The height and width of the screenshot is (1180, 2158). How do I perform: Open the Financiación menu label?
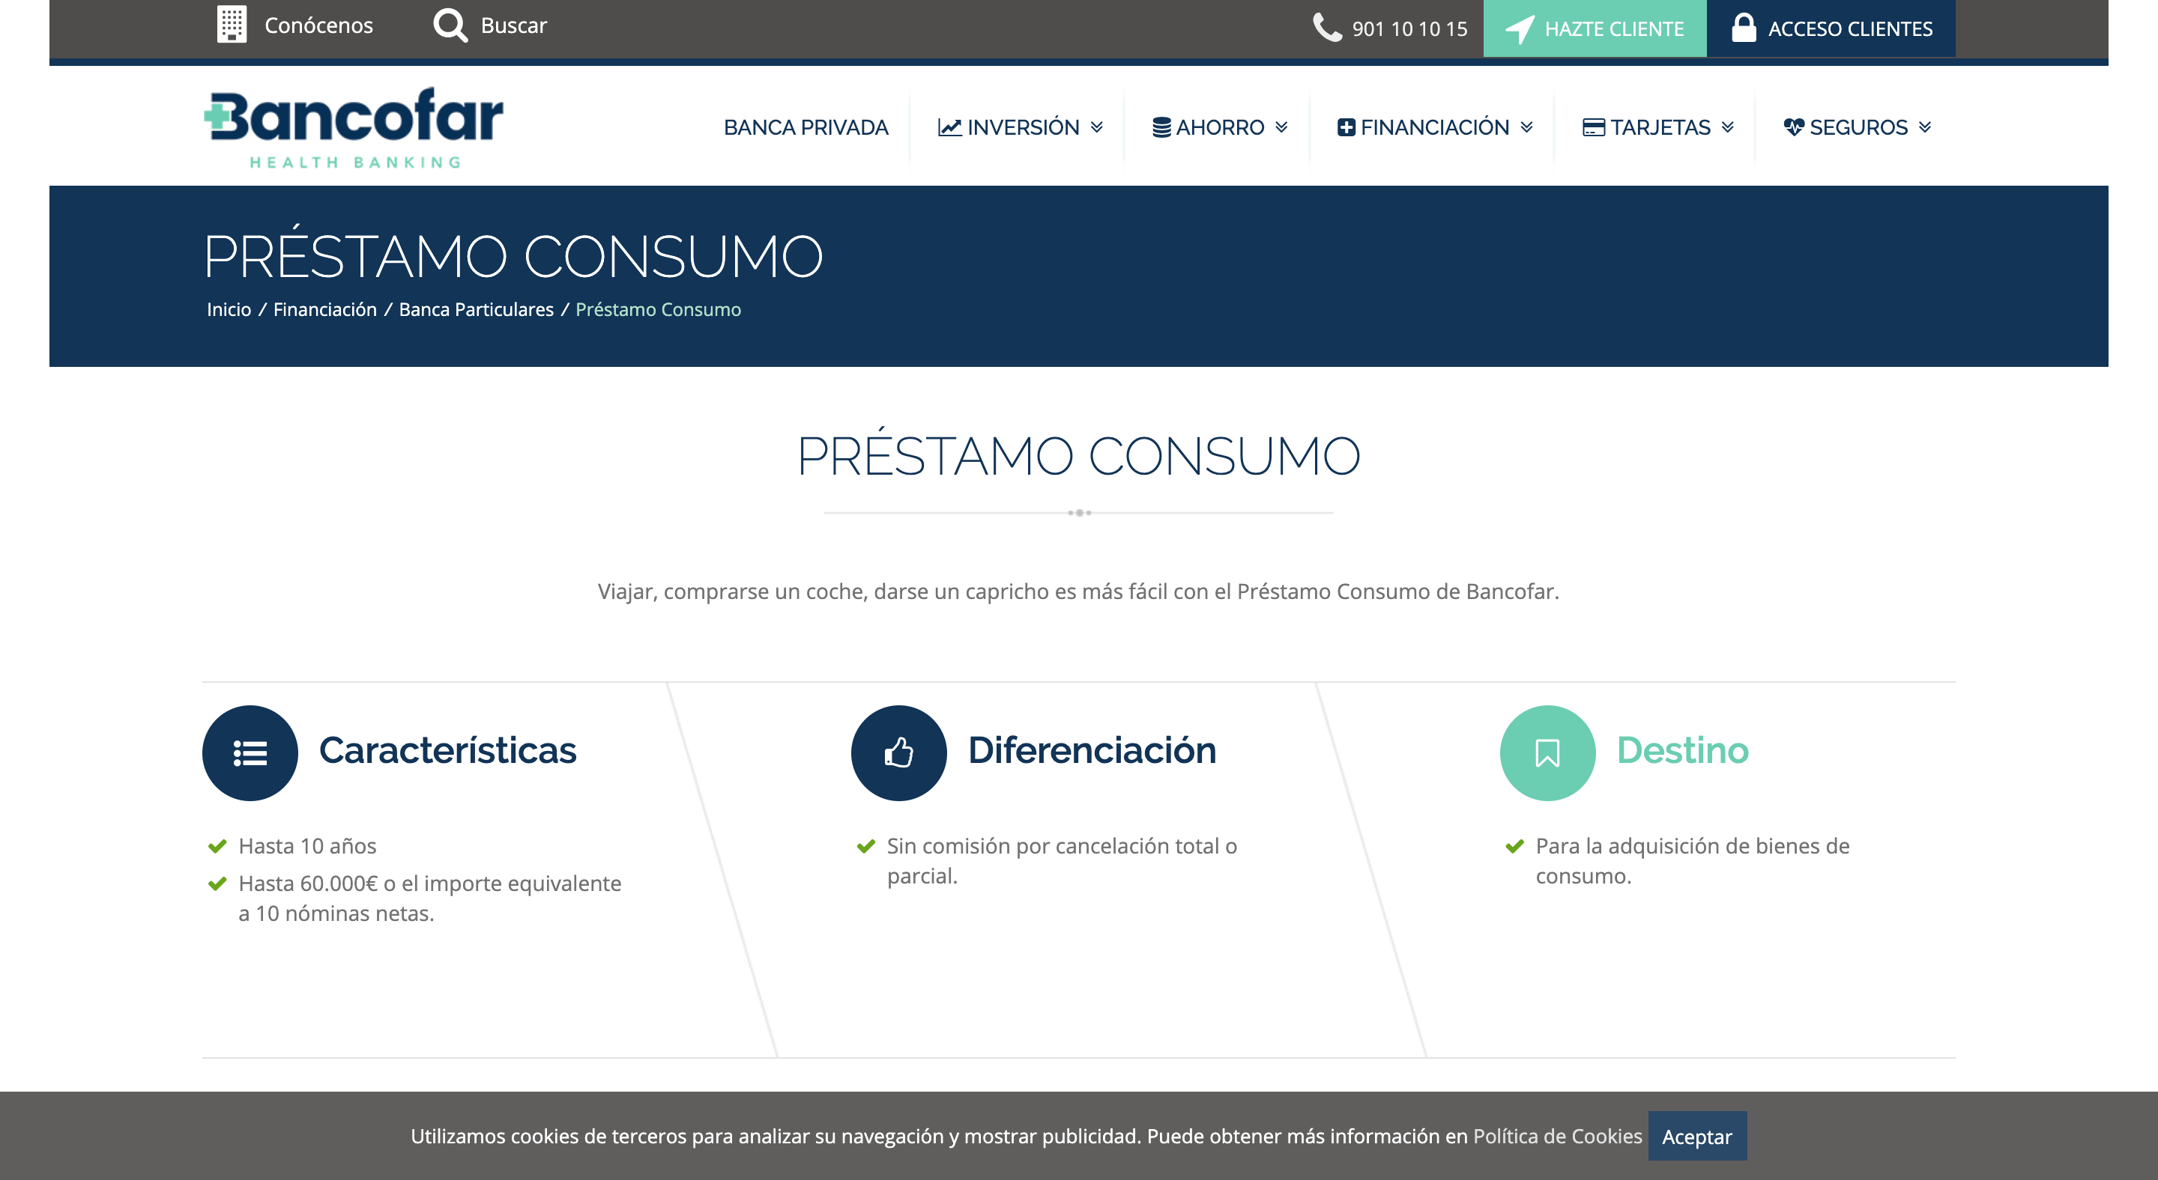[1434, 127]
